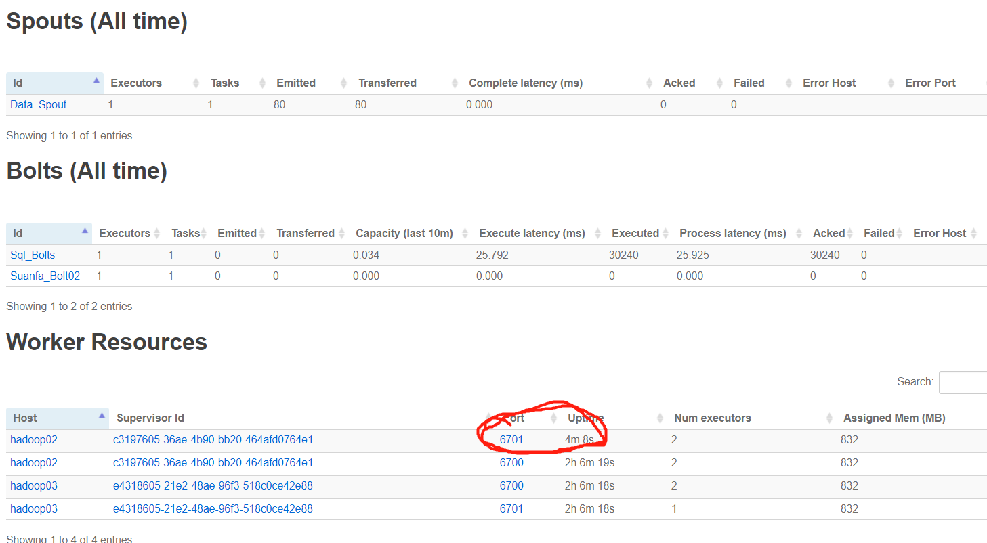
Task: Select 'Showing 1 to 1 of 1 entries' text
Action: point(69,135)
